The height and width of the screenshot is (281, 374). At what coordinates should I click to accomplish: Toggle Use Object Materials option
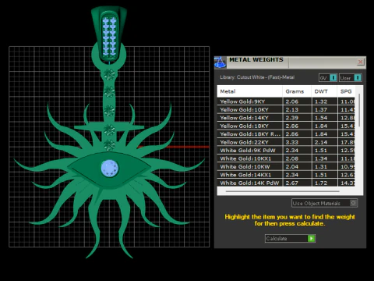[324, 203]
